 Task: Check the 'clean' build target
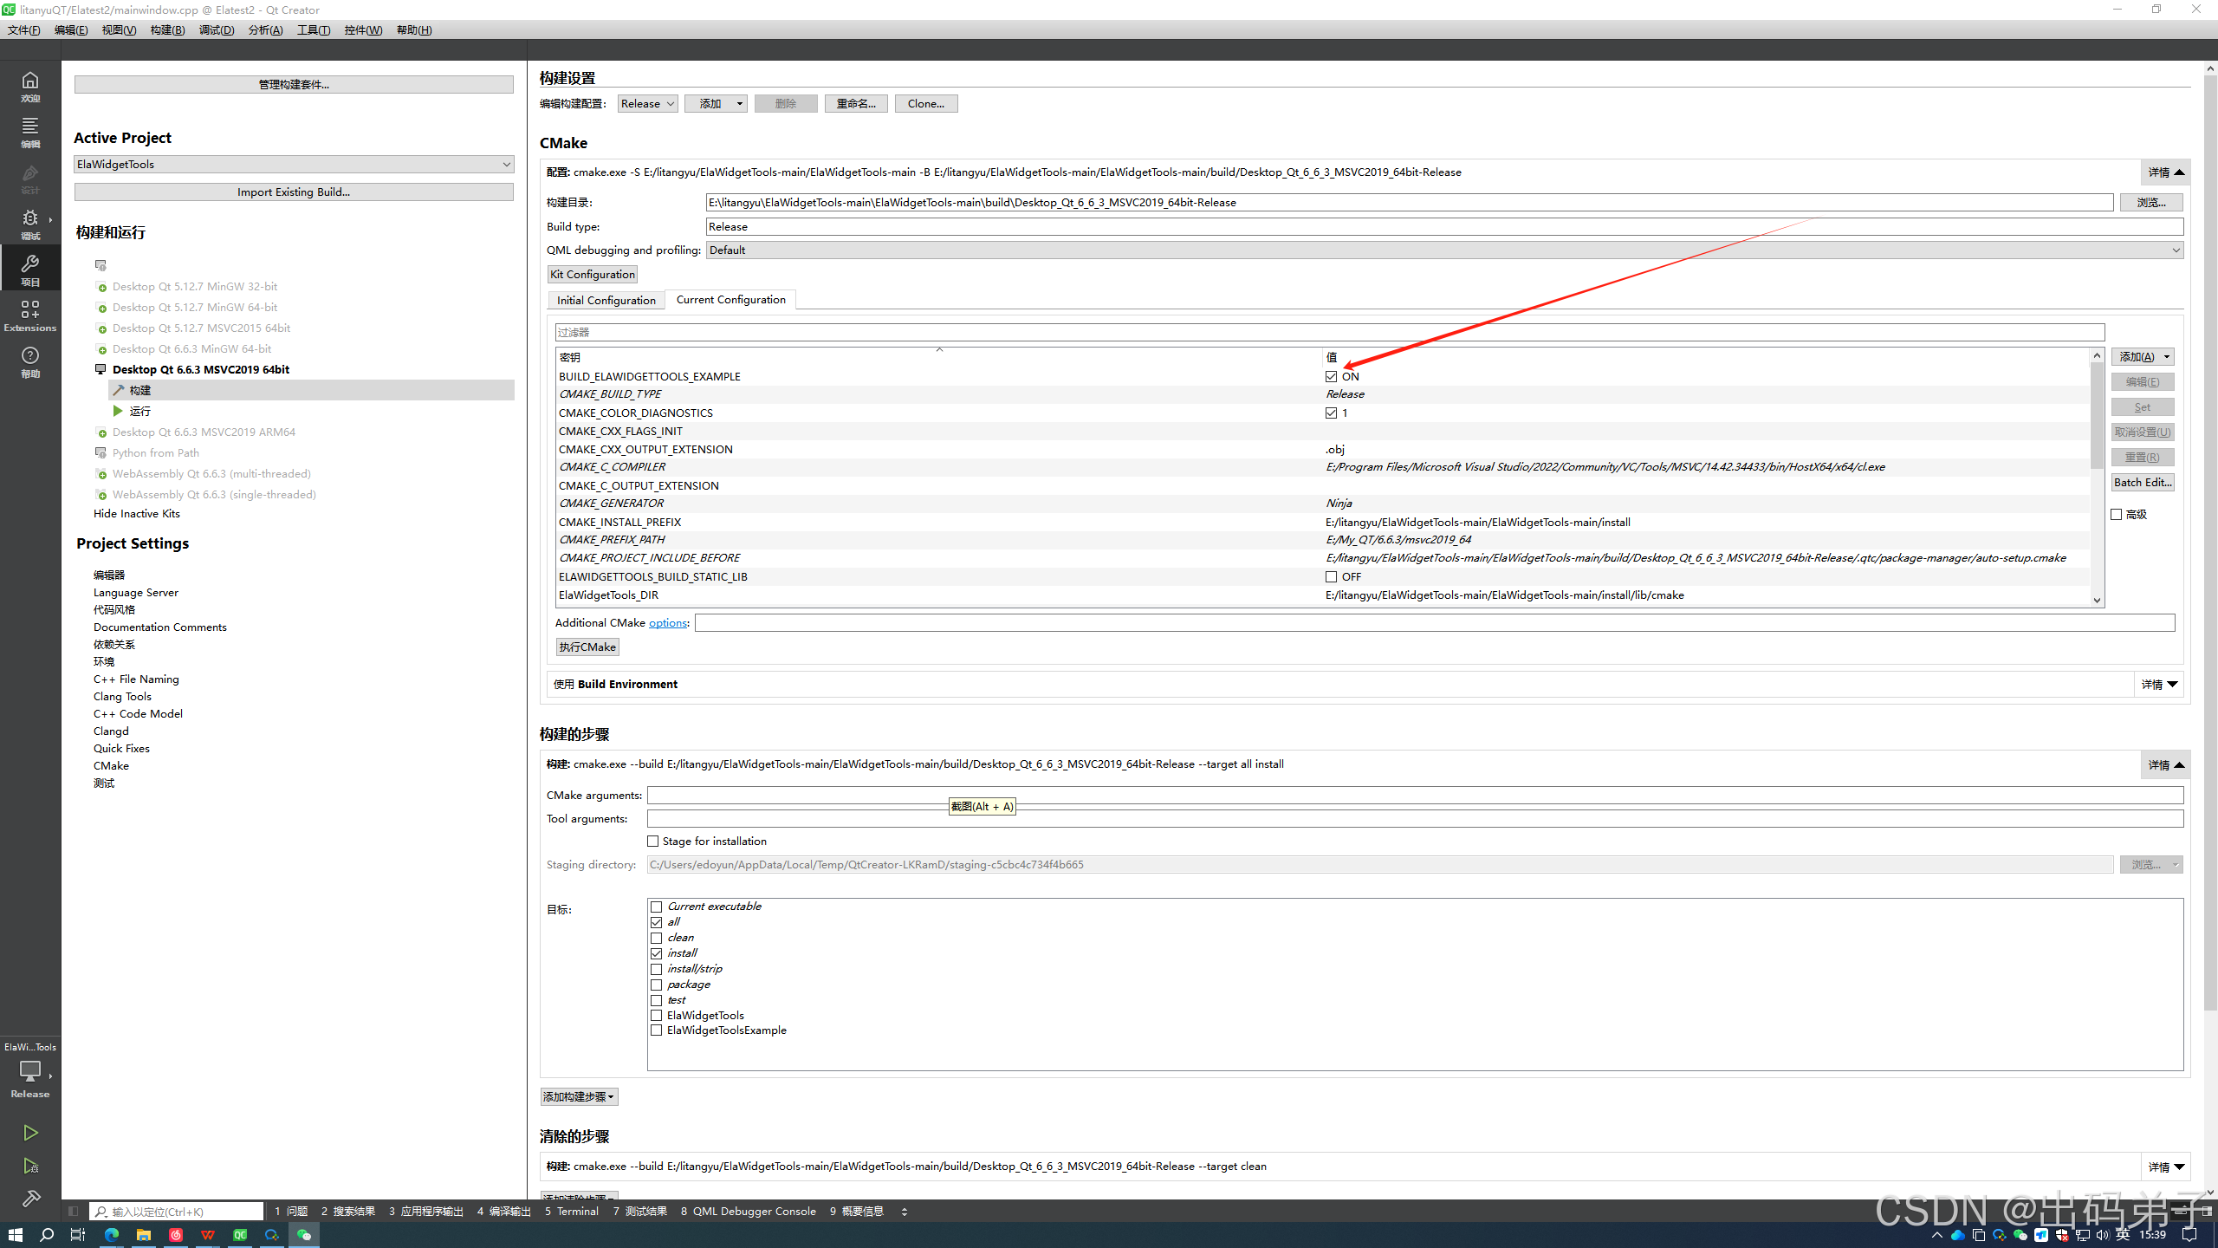(657, 938)
